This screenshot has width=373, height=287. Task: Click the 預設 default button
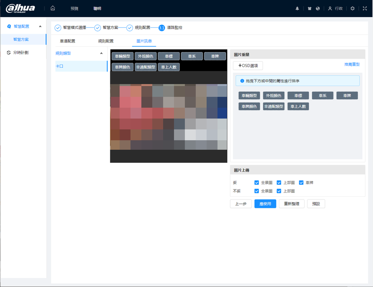tap(316, 203)
